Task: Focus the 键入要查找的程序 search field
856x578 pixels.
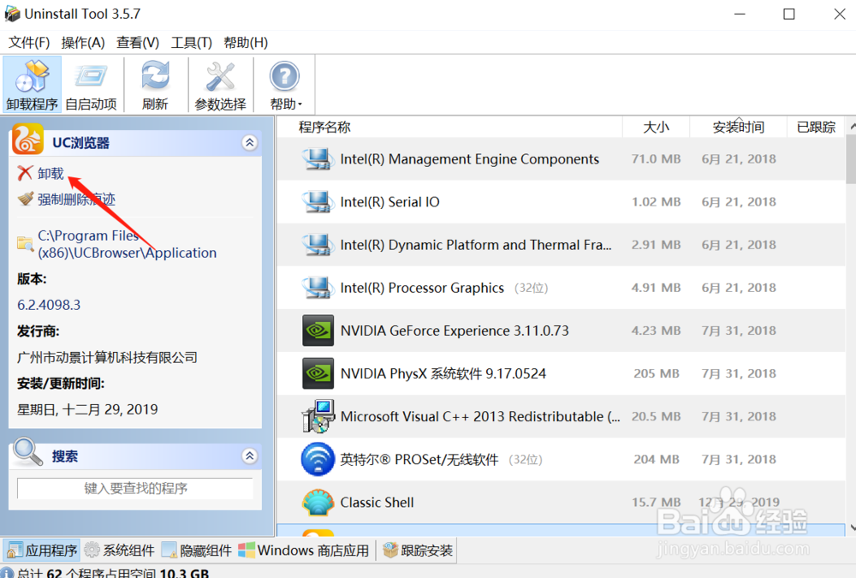Action: pos(135,488)
